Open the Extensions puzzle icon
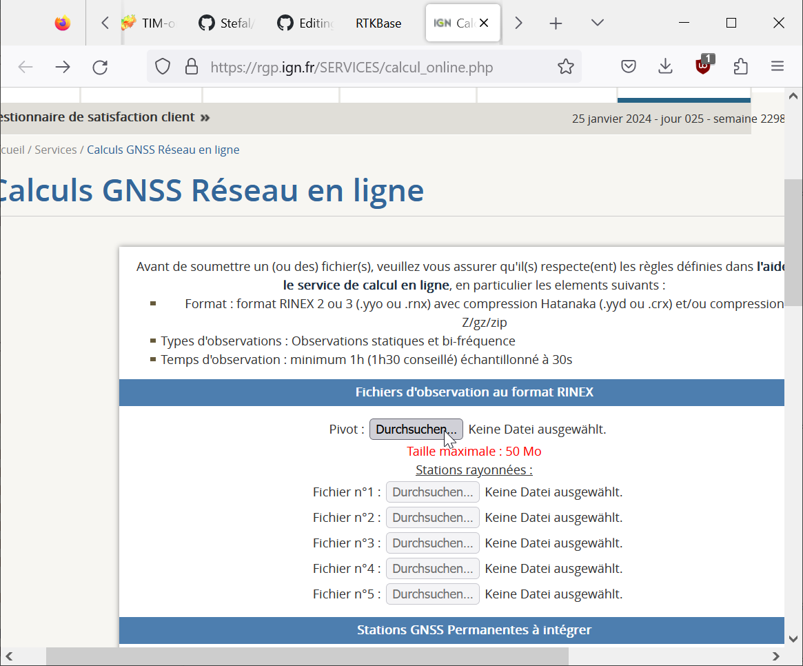Viewport: 803px width, 666px height. [x=741, y=67]
